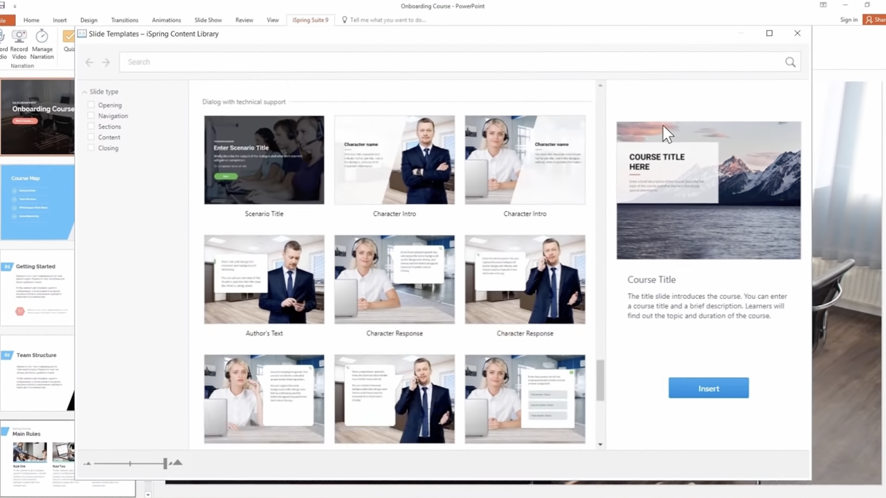Viewport: 886px width, 498px height.
Task: Click the small thumbnail size icon
Action: pyautogui.click(x=87, y=463)
